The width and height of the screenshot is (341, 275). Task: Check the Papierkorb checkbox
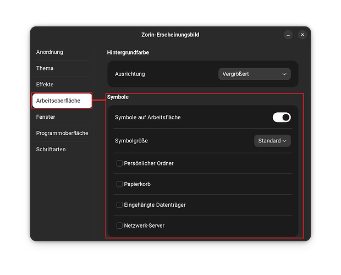(x=119, y=184)
